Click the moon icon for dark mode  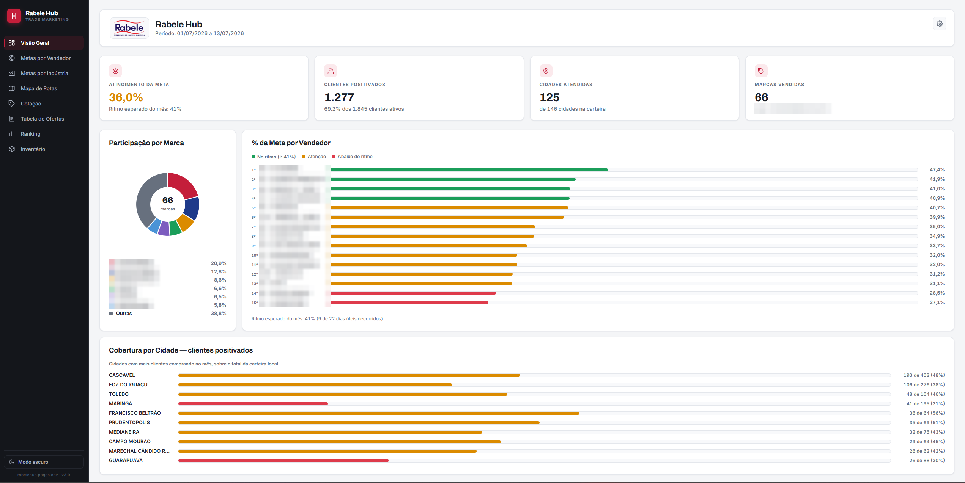tap(11, 462)
